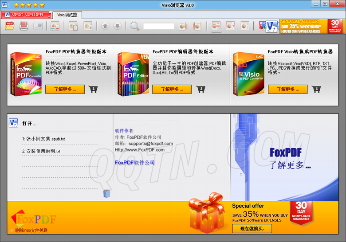Image resolution: width=346 pixels, height=242 pixels.
Task: Click the FoxPDF PDF Converter box image
Action: (26, 74)
